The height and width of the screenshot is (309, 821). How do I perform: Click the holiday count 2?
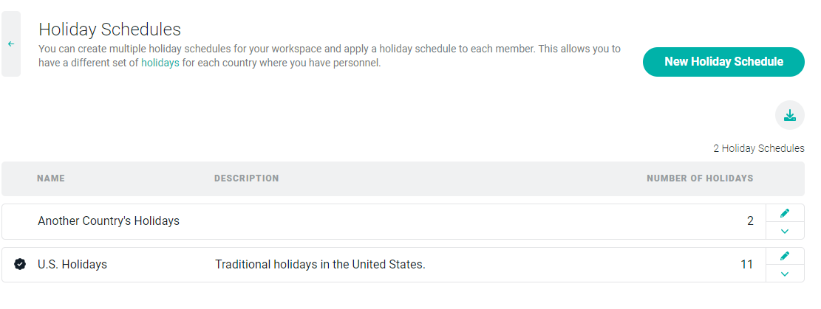point(750,221)
